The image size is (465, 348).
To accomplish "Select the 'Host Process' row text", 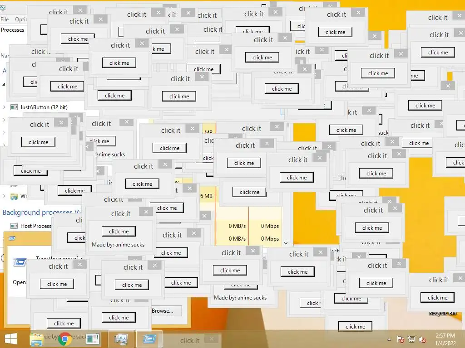I will coord(36,226).
